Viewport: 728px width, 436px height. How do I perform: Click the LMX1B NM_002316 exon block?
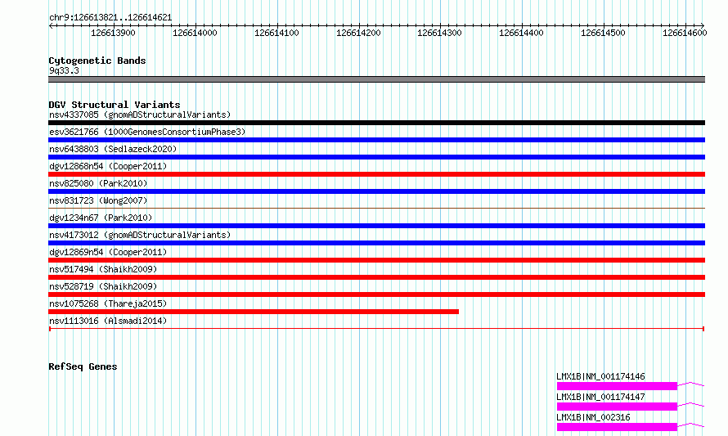tap(617, 427)
